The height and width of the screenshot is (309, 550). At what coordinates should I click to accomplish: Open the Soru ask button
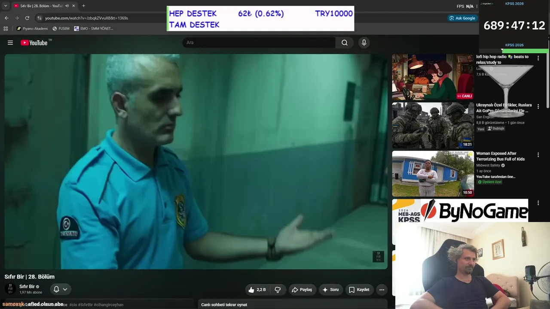331,290
